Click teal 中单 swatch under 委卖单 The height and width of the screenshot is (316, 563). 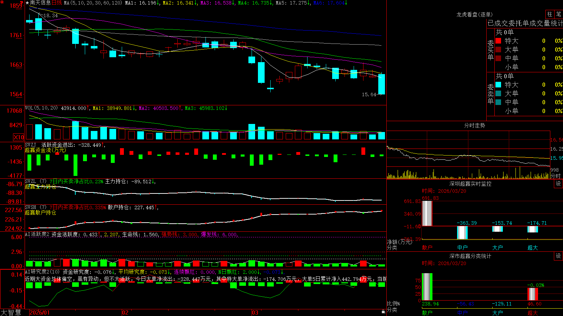coord(498,102)
